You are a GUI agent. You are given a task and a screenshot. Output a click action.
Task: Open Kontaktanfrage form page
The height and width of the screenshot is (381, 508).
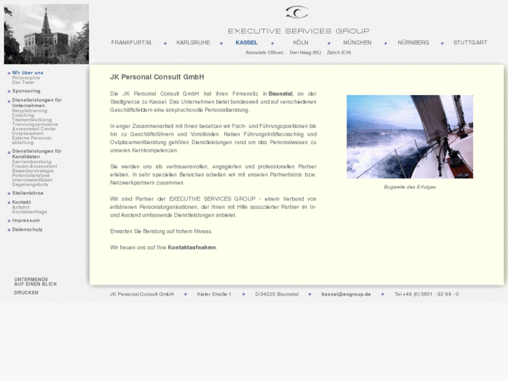29,212
